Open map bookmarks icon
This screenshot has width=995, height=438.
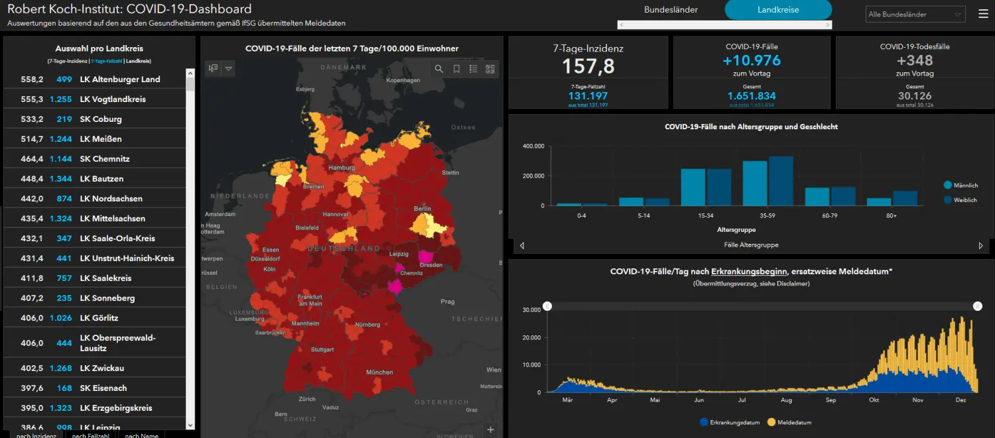point(456,69)
